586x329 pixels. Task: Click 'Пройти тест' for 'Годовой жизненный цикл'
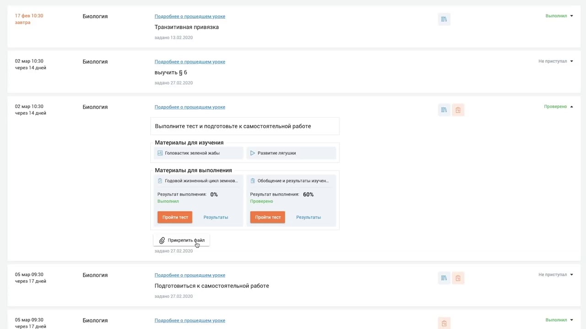pos(175,217)
